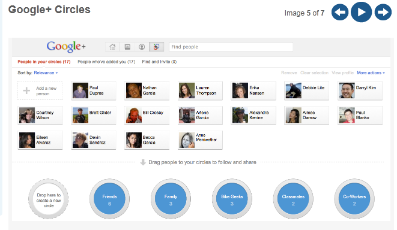The height and width of the screenshot is (230, 397).
Task: Click the Google+ logo
Action: pyautogui.click(x=66, y=47)
